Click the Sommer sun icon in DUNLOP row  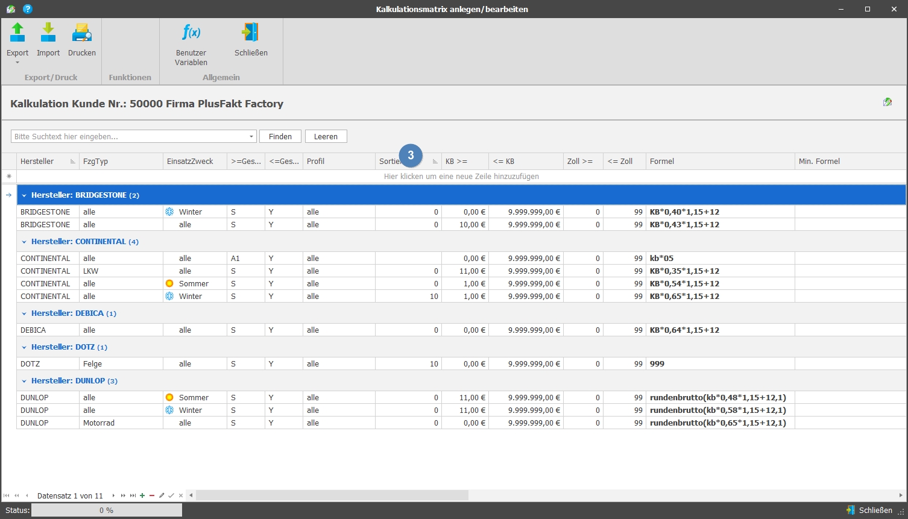coord(169,397)
